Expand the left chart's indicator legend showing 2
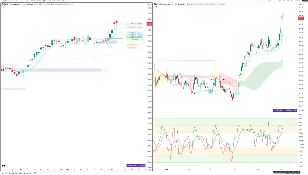Viewport: 308px width, 175px height. tap(3, 7)
